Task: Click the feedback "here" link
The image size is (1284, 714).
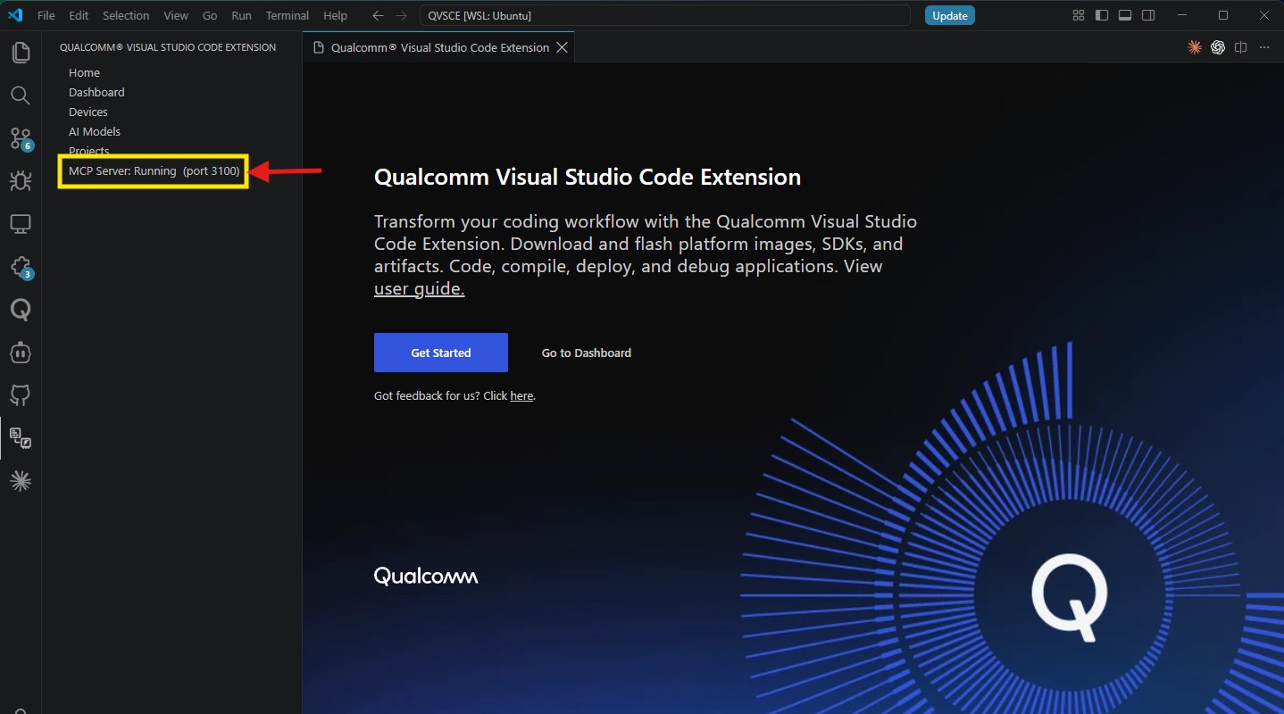Action: click(x=521, y=395)
